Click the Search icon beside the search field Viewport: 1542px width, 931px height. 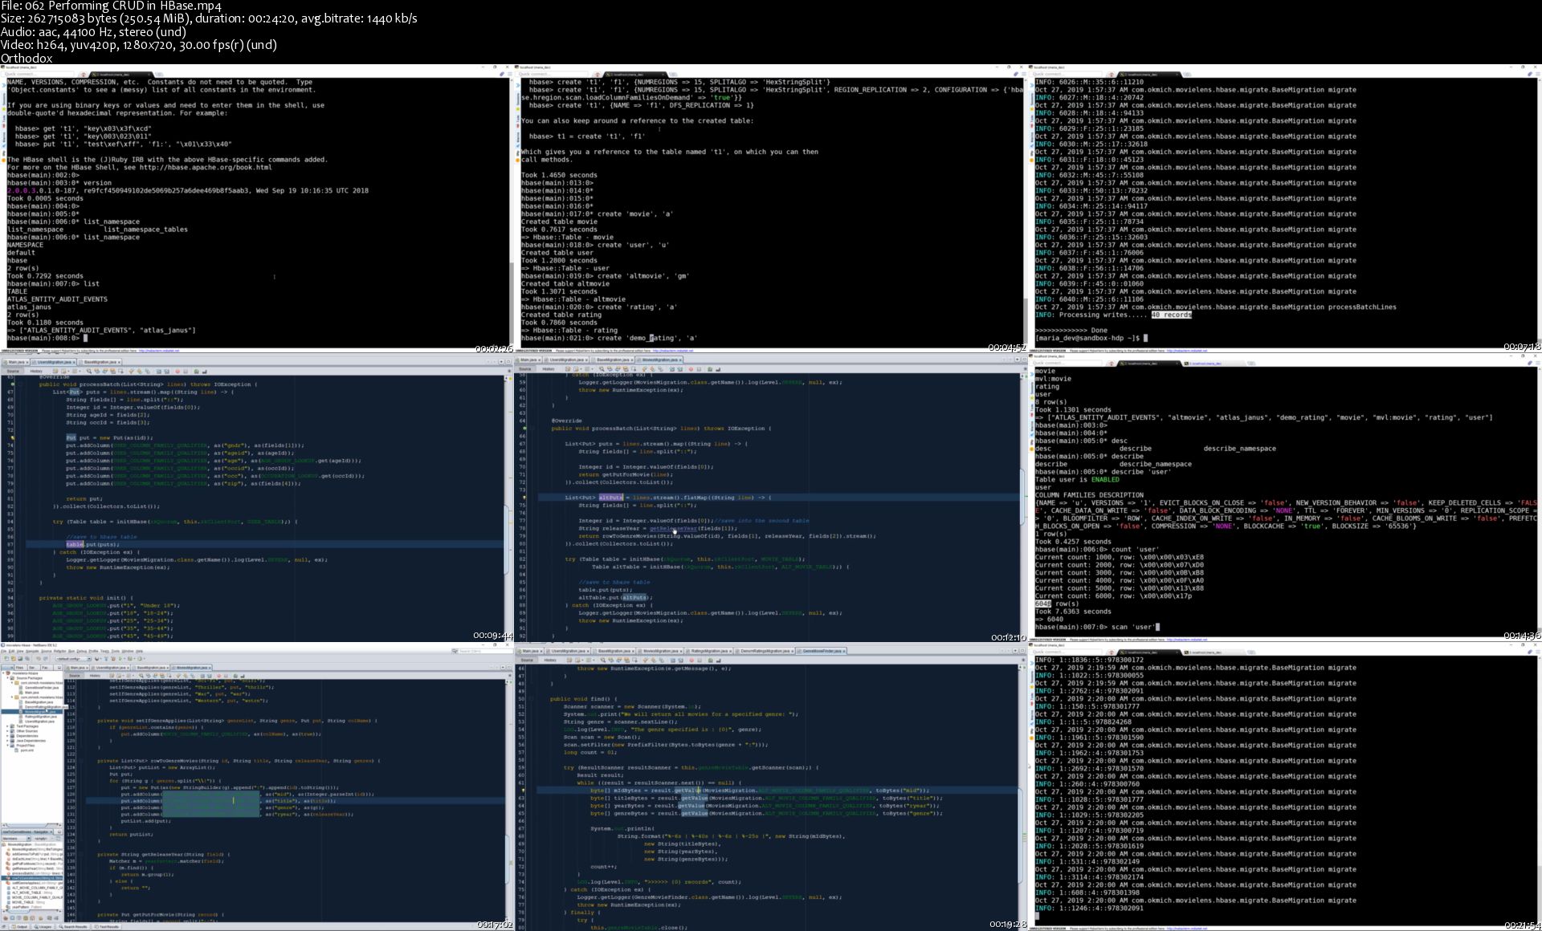[x=455, y=651]
